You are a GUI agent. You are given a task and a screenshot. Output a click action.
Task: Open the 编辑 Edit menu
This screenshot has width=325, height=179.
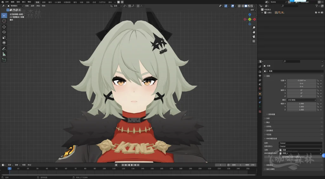pos(12,2)
